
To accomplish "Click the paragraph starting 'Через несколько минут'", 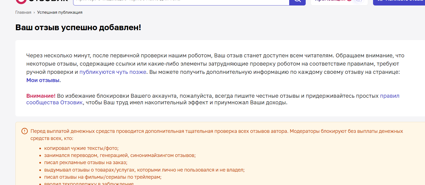I will 216,68.
